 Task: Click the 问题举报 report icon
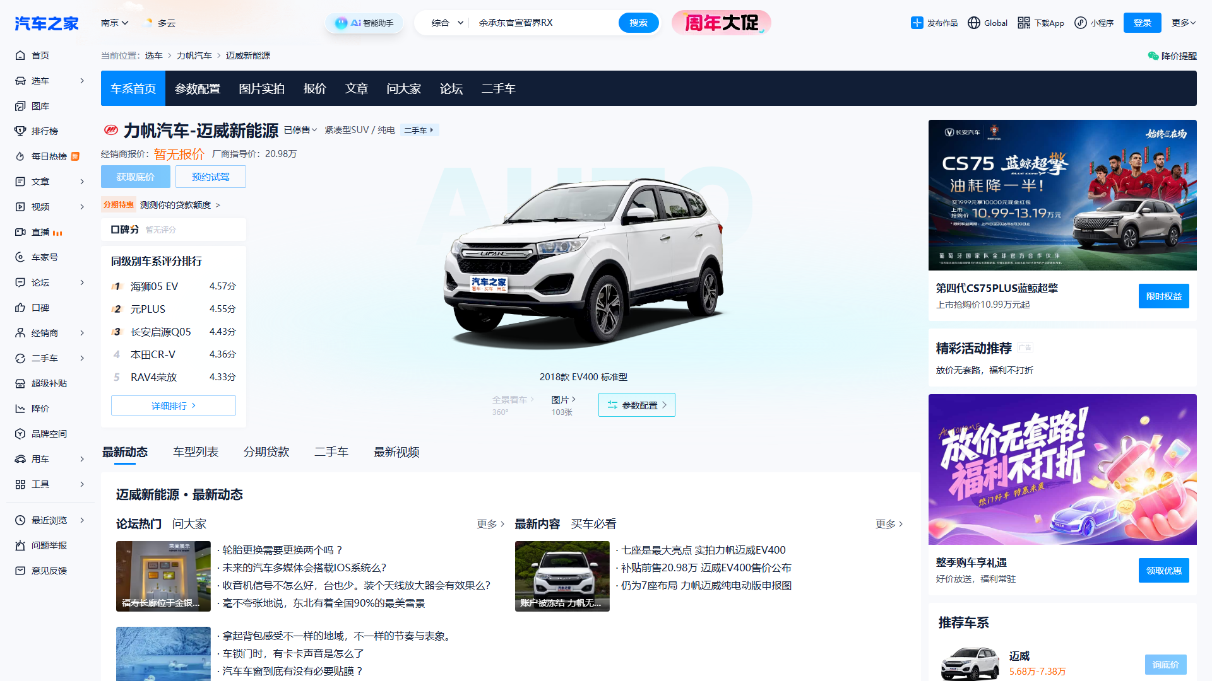[x=20, y=545]
